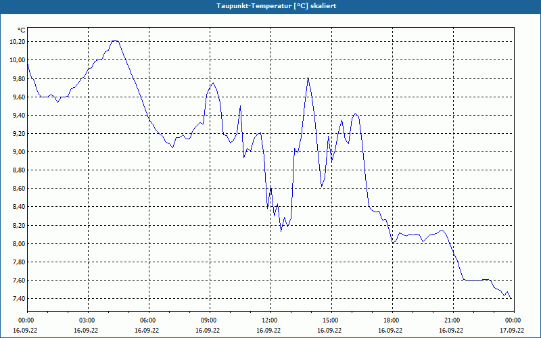The image size is (541, 338).
Task: Click the 9,80 y-axis value
Action: tap(20, 78)
